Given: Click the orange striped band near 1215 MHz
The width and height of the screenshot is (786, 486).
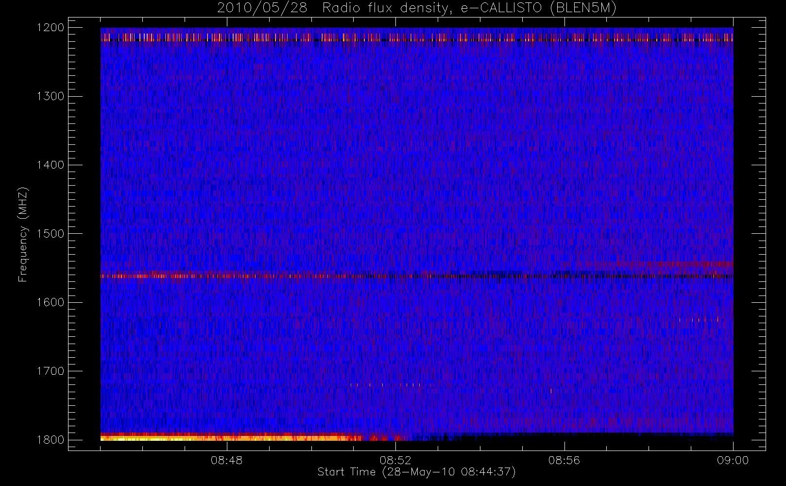Looking at the screenshot, I should [x=417, y=37].
